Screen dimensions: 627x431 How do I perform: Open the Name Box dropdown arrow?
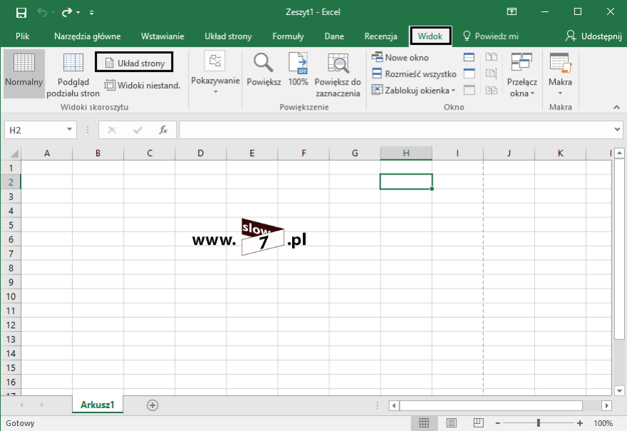(70, 130)
